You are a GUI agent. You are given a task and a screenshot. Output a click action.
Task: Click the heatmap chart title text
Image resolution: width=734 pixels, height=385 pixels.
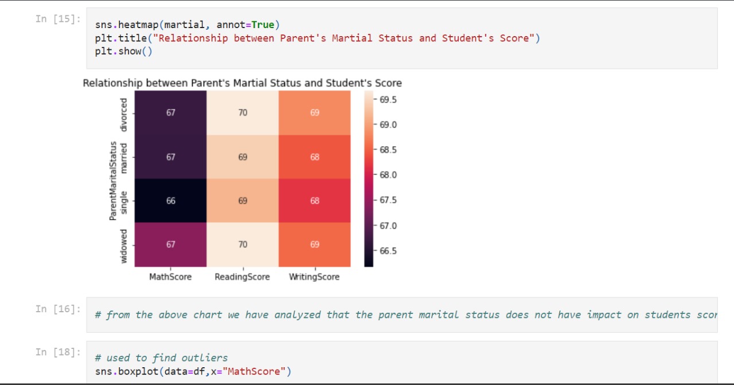pos(242,83)
